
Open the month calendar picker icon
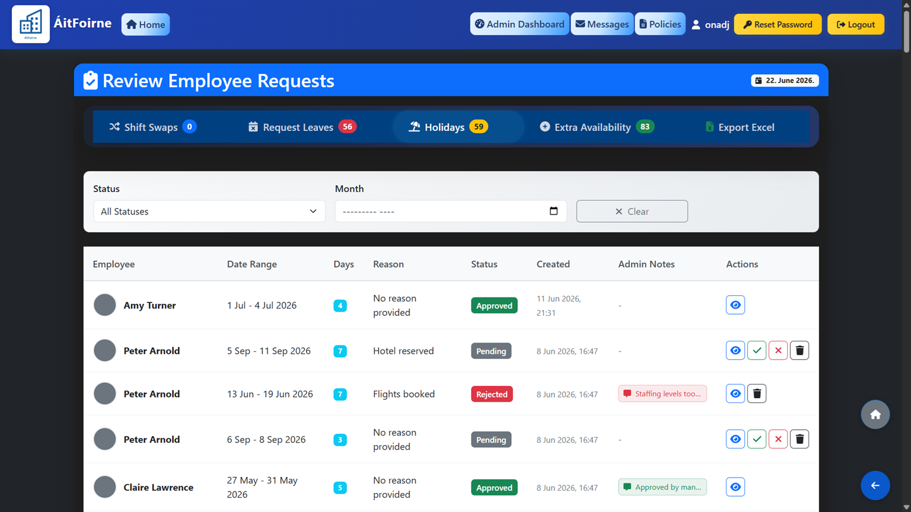tap(553, 211)
